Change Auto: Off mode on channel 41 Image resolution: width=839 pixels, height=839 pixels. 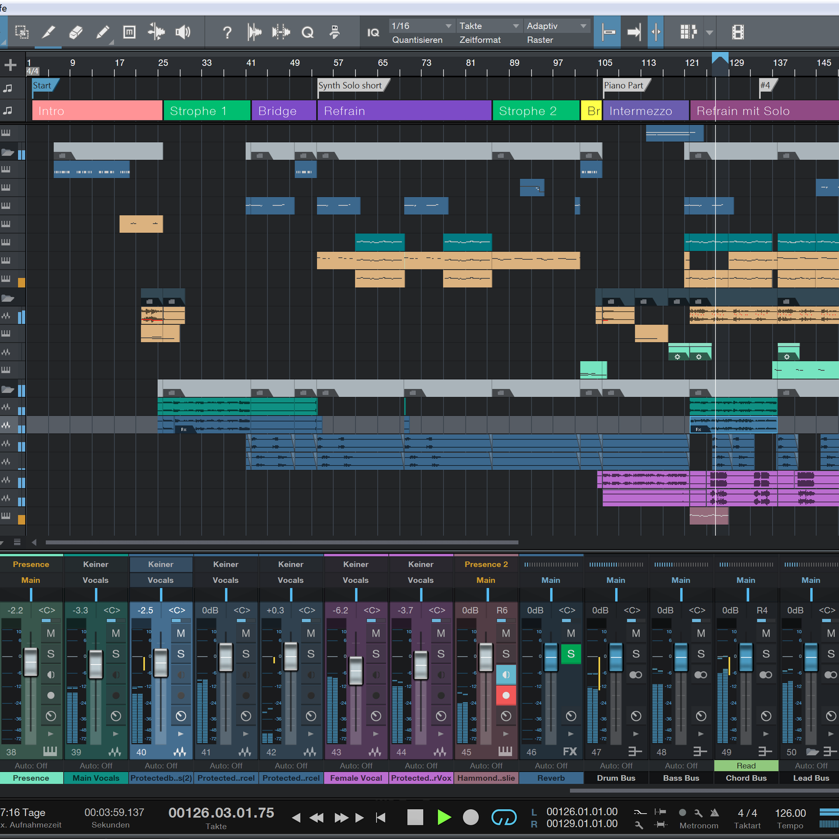click(226, 766)
